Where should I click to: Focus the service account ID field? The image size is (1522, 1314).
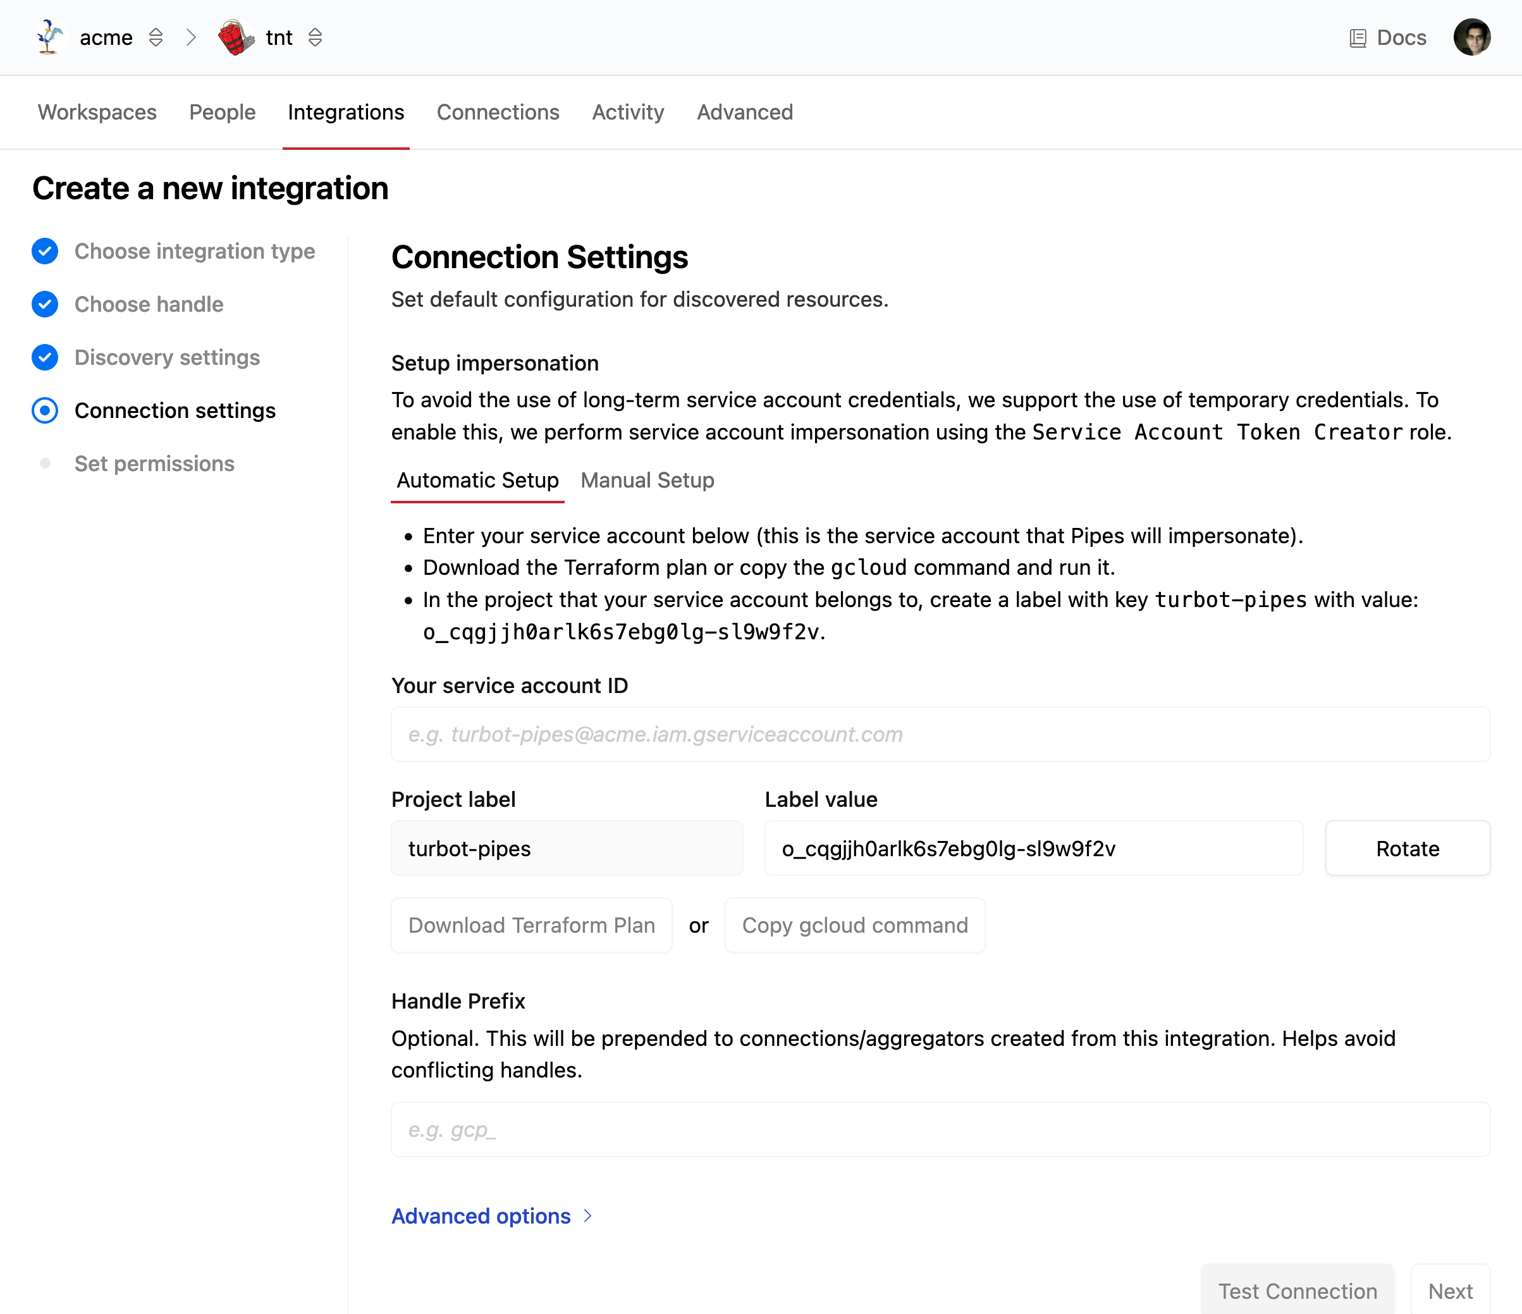point(940,735)
